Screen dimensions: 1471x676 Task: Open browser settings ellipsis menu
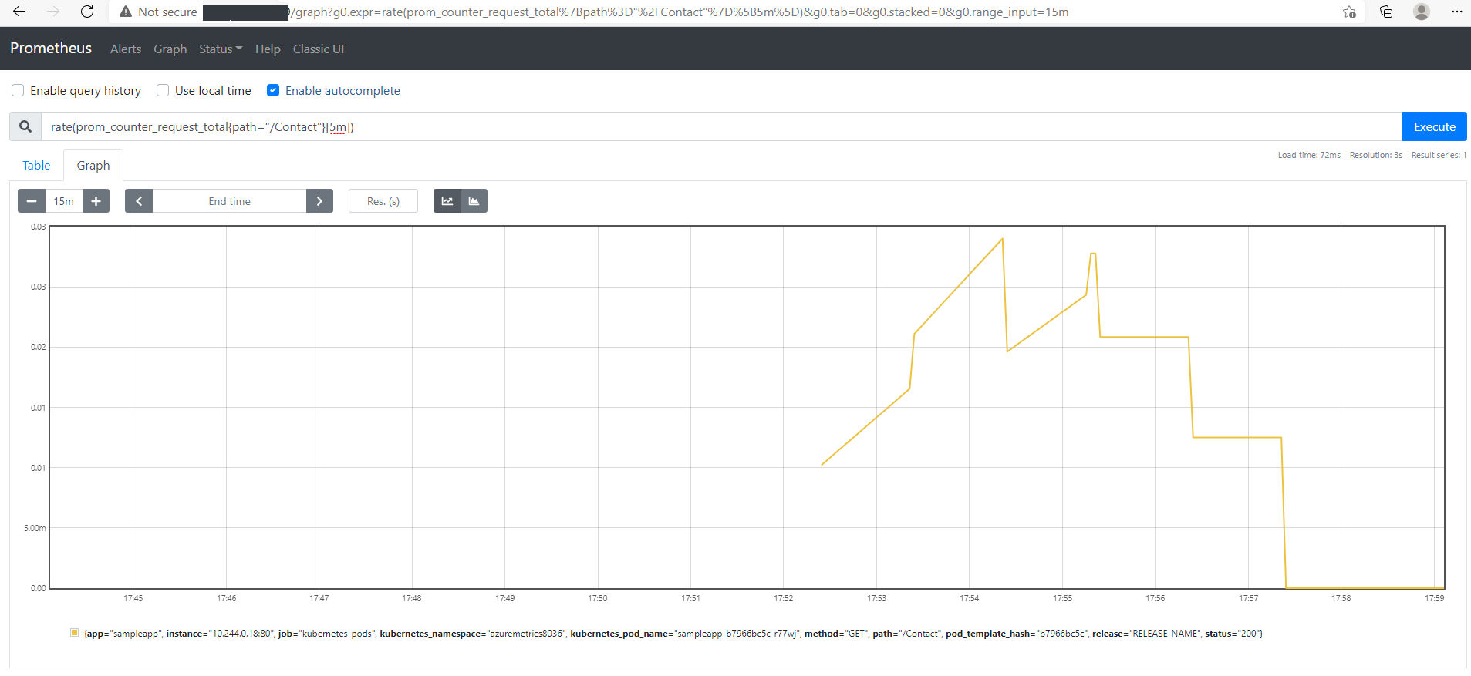pyautogui.click(x=1456, y=12)
